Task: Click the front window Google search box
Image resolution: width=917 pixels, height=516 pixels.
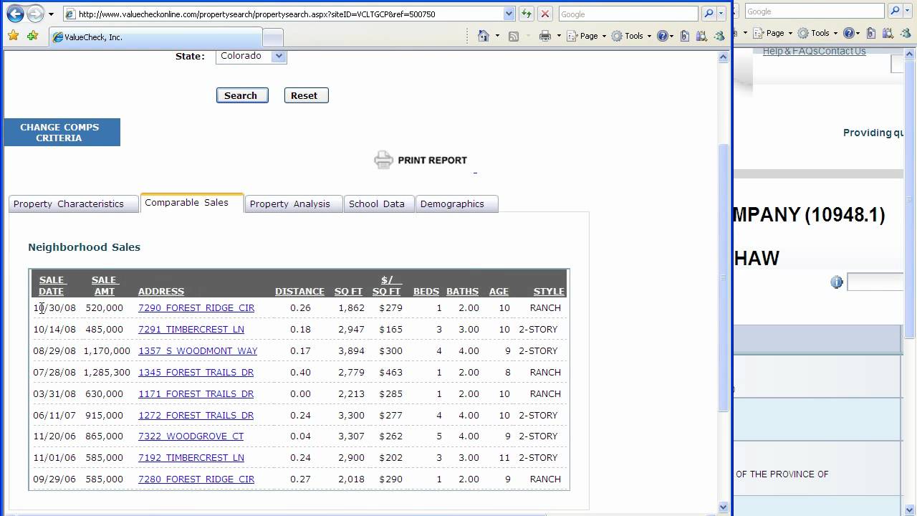Action: (x=628, y=14)
